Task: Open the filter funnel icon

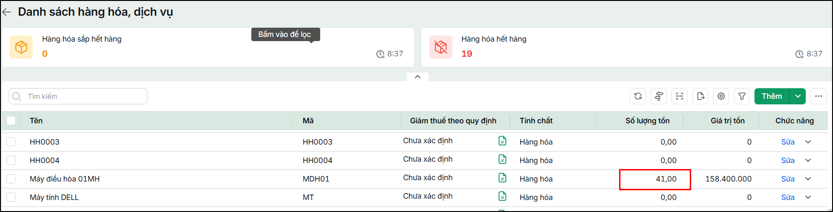Action: coord(742,96)
